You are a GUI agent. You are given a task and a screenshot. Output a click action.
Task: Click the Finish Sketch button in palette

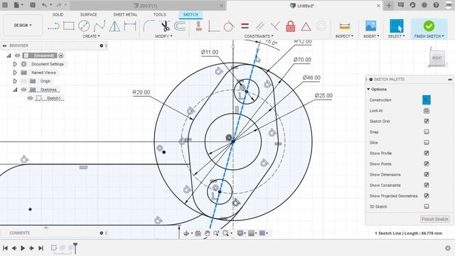434,219
